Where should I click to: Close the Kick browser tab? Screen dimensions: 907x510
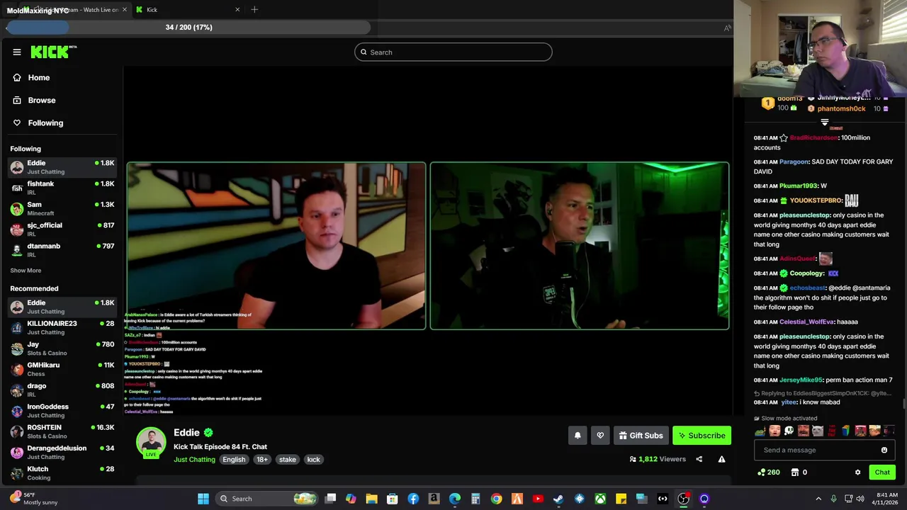tap(237, 10)
